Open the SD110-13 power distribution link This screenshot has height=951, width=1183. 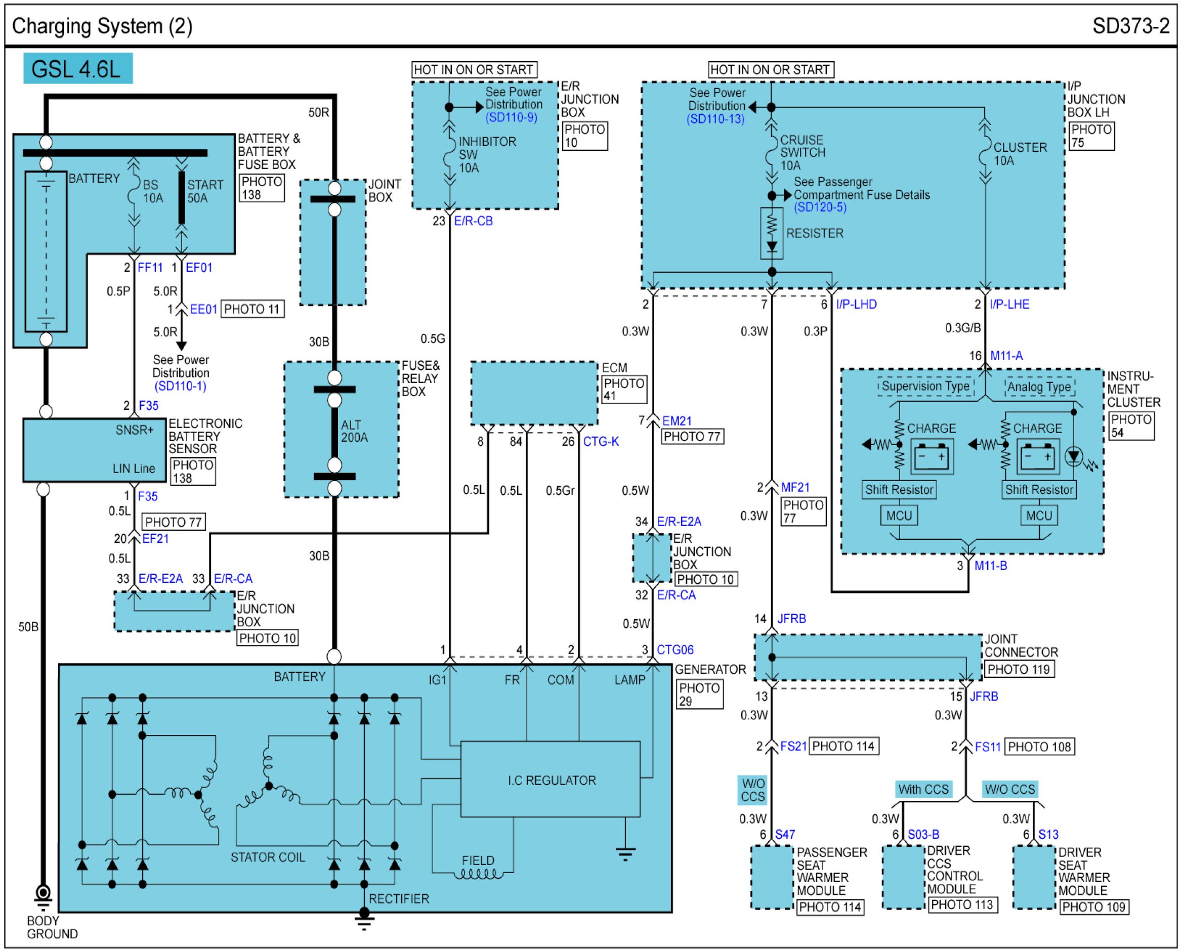715,119
